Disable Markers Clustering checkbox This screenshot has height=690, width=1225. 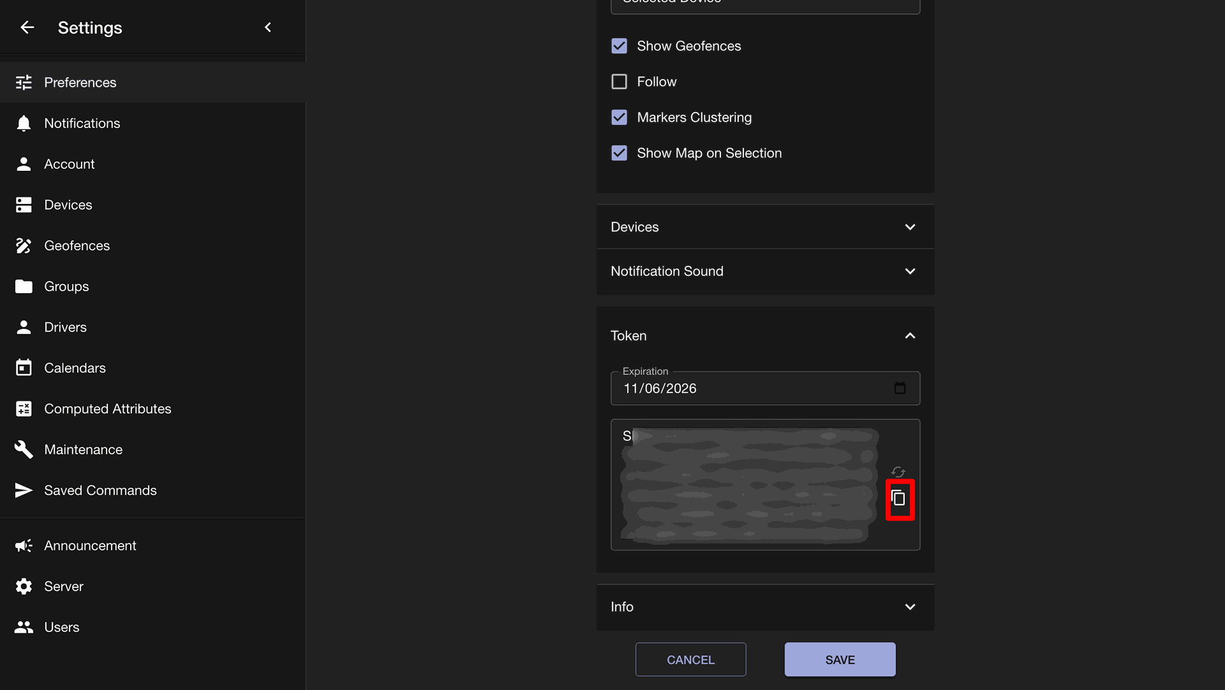619,117
